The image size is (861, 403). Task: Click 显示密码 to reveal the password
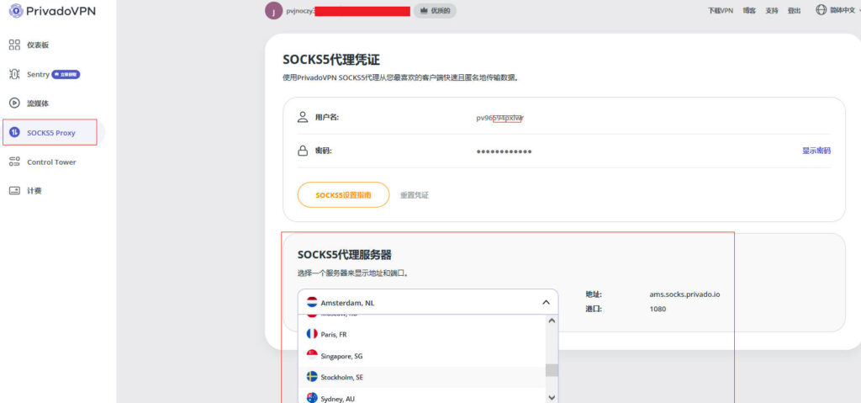(x=816, y=151)
